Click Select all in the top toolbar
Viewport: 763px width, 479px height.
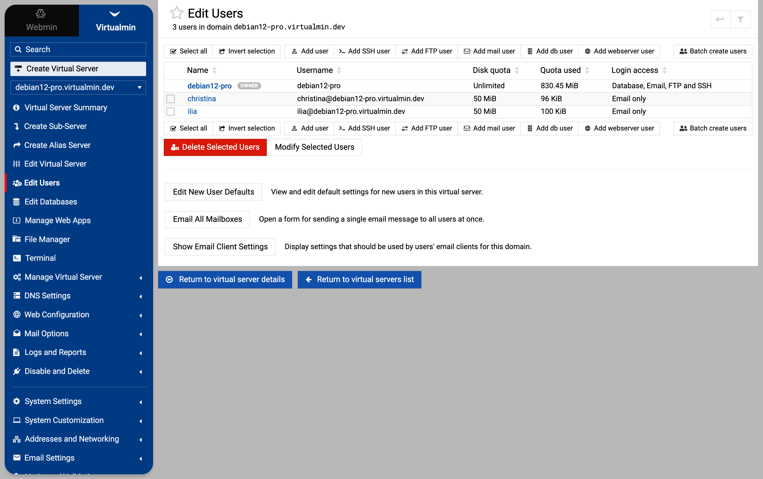188,51
